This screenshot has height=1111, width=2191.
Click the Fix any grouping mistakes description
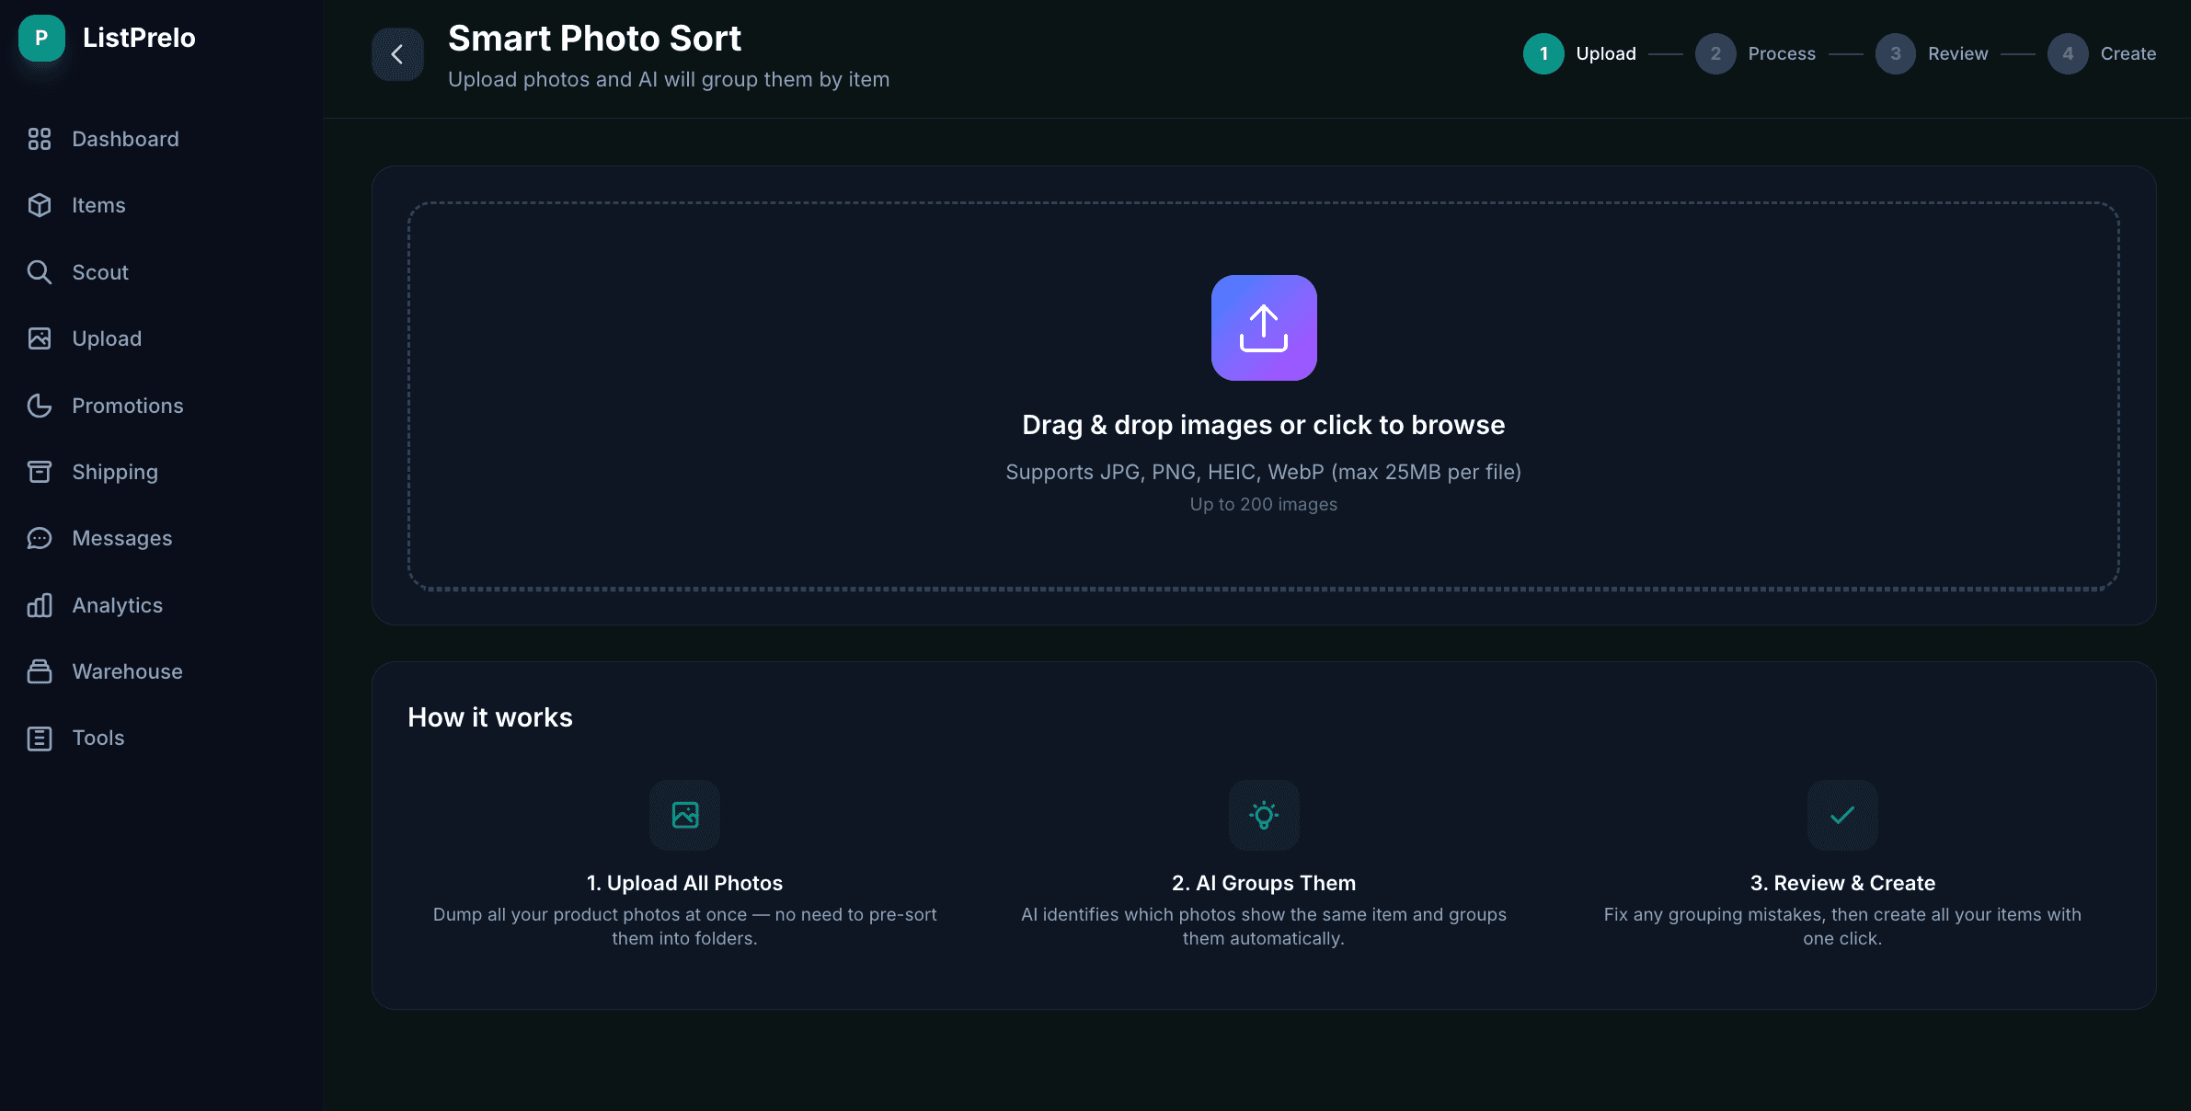[1842, 926]
